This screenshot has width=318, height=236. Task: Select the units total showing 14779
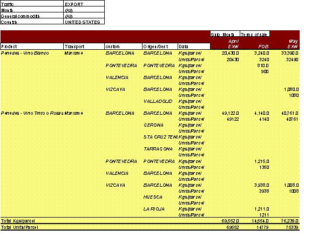[x=262, y=227]
